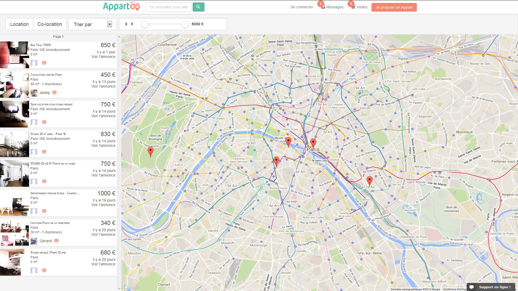Click the map marker above the Paris label
Screen dimensions: 518x291
tap(313, 143)
